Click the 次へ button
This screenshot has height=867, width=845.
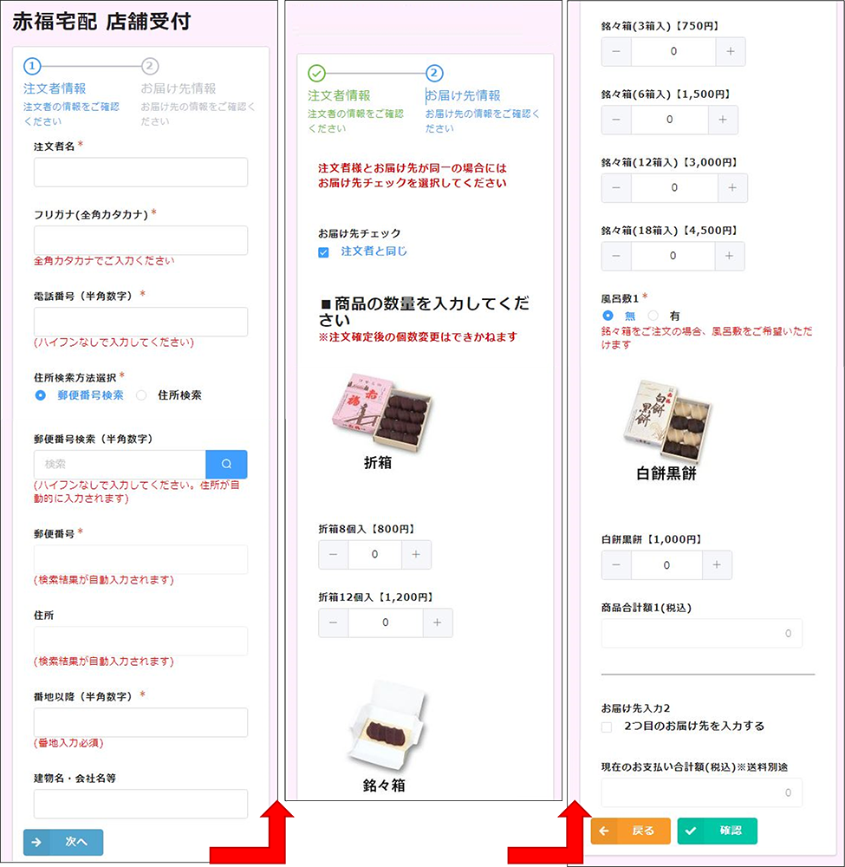[63, 842]
